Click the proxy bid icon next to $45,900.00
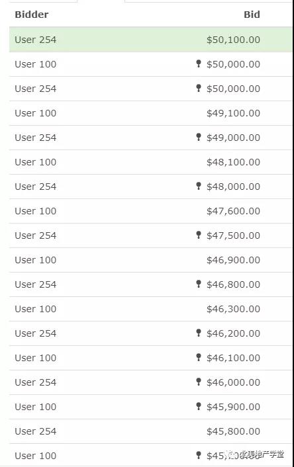294x467 pixels. (199, 406)
